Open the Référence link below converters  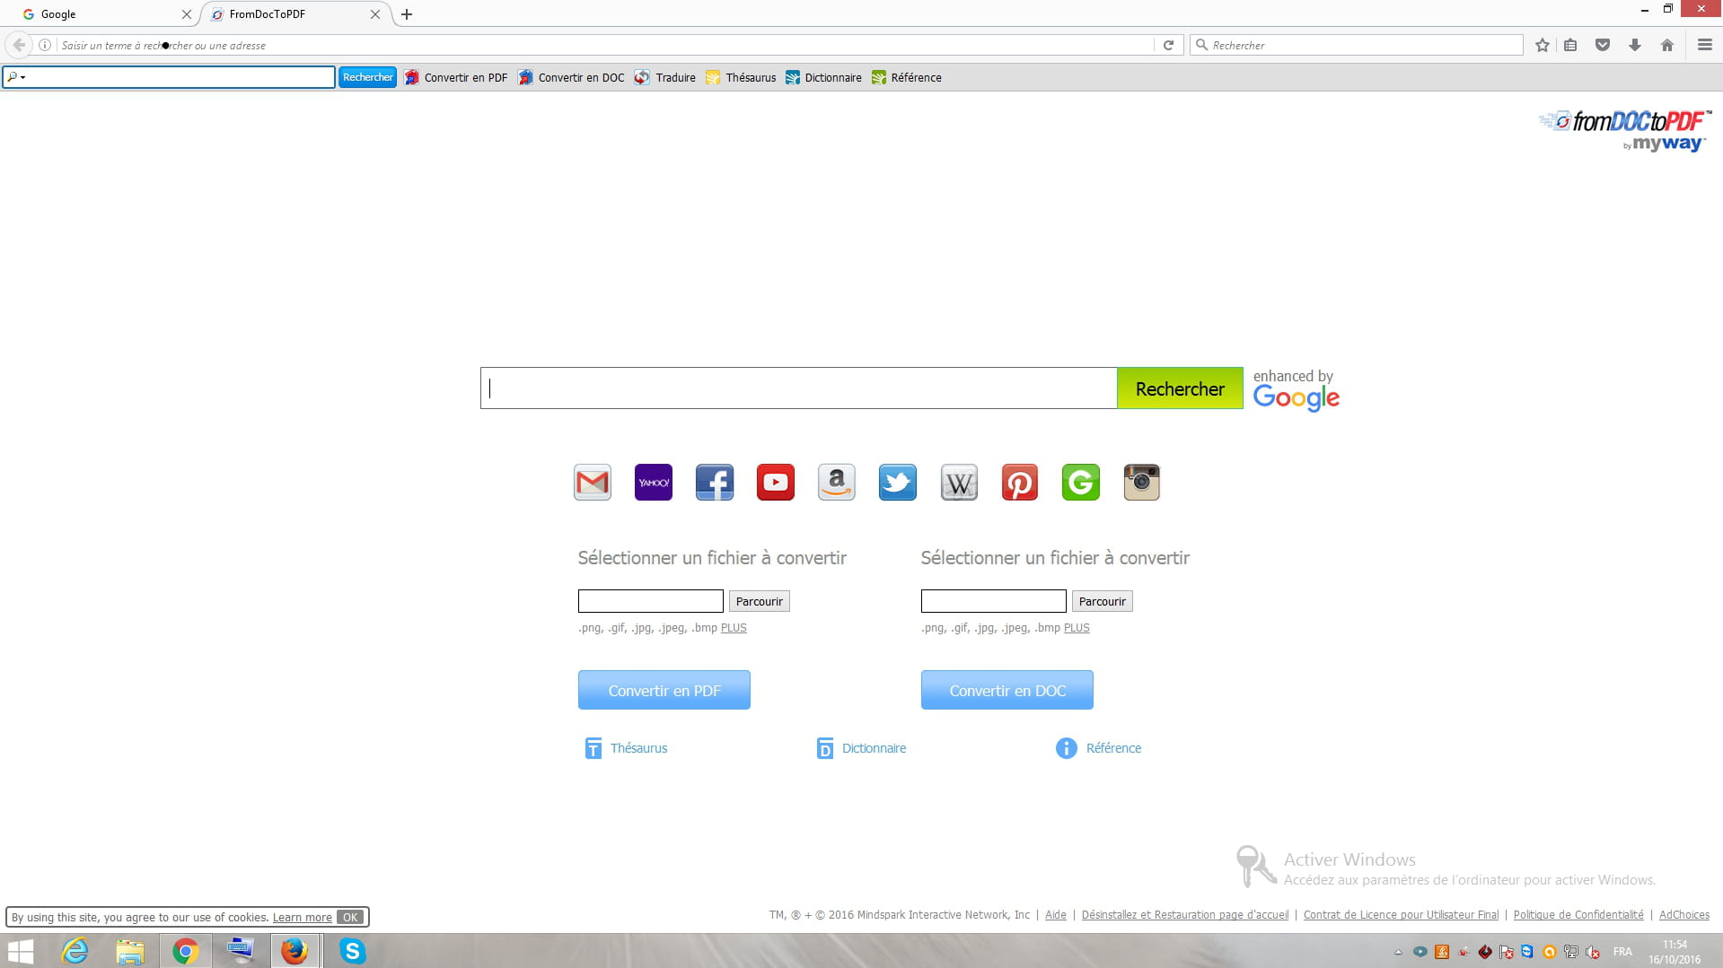tap(1099, 748)
